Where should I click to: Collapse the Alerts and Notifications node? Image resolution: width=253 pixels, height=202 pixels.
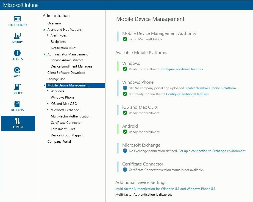[44, 30]
